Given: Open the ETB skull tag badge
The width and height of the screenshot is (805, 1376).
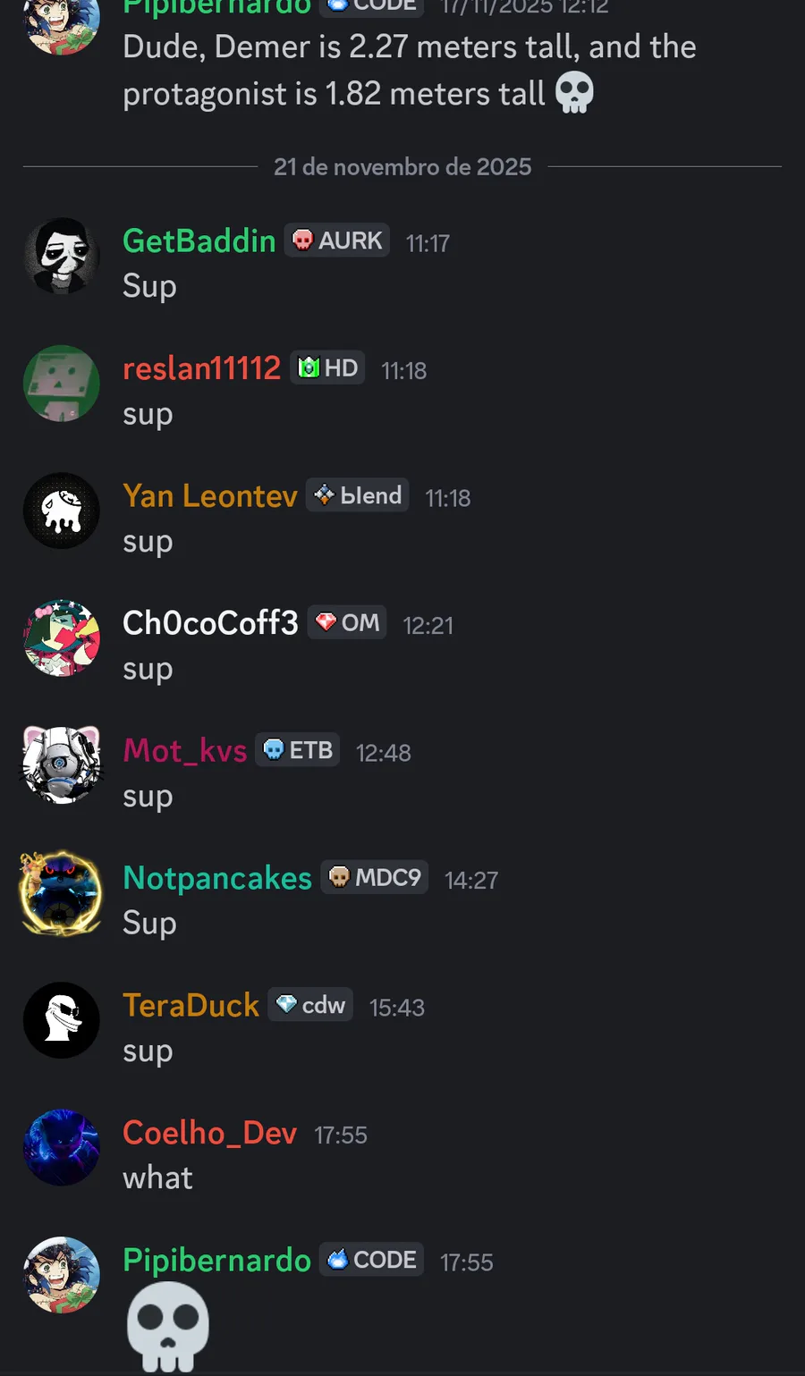Looking at the screenshot, I should click(298, 750).
